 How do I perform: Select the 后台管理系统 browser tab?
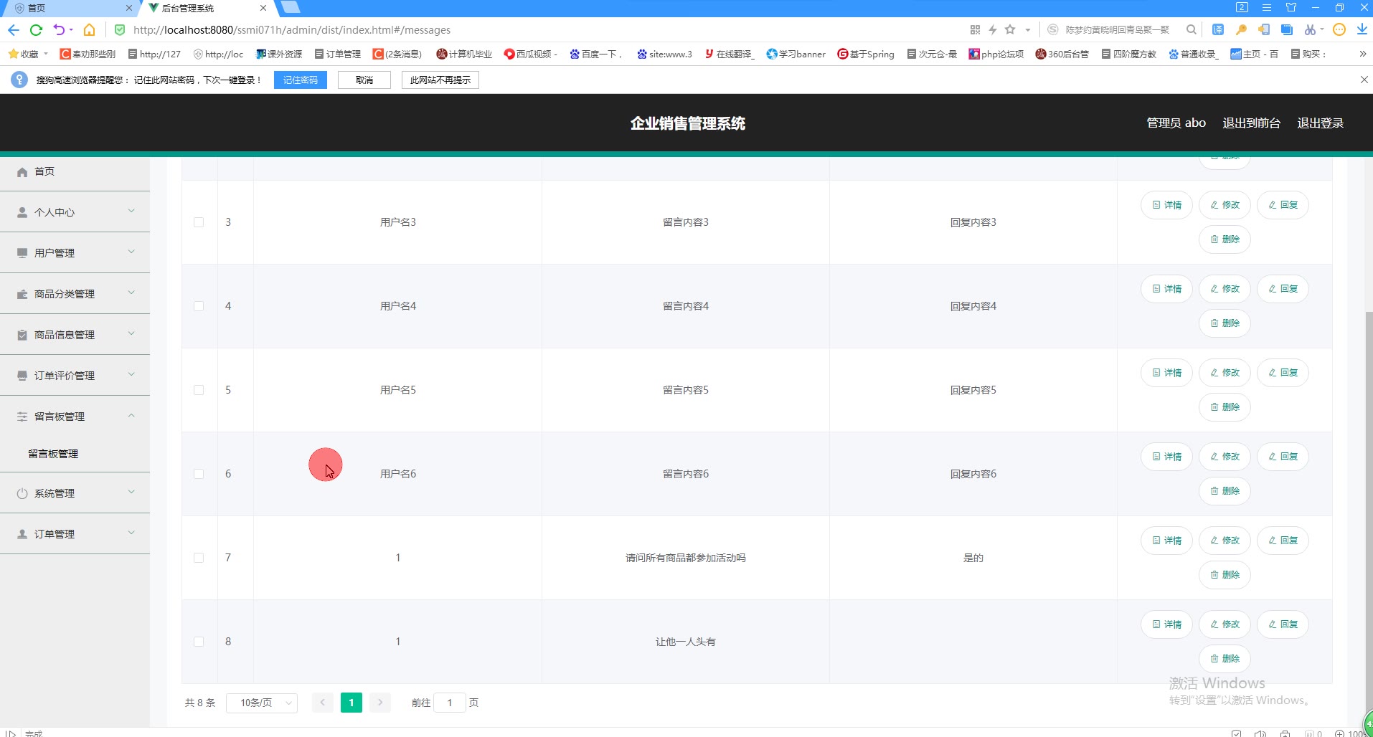click(x=207, y=8)
